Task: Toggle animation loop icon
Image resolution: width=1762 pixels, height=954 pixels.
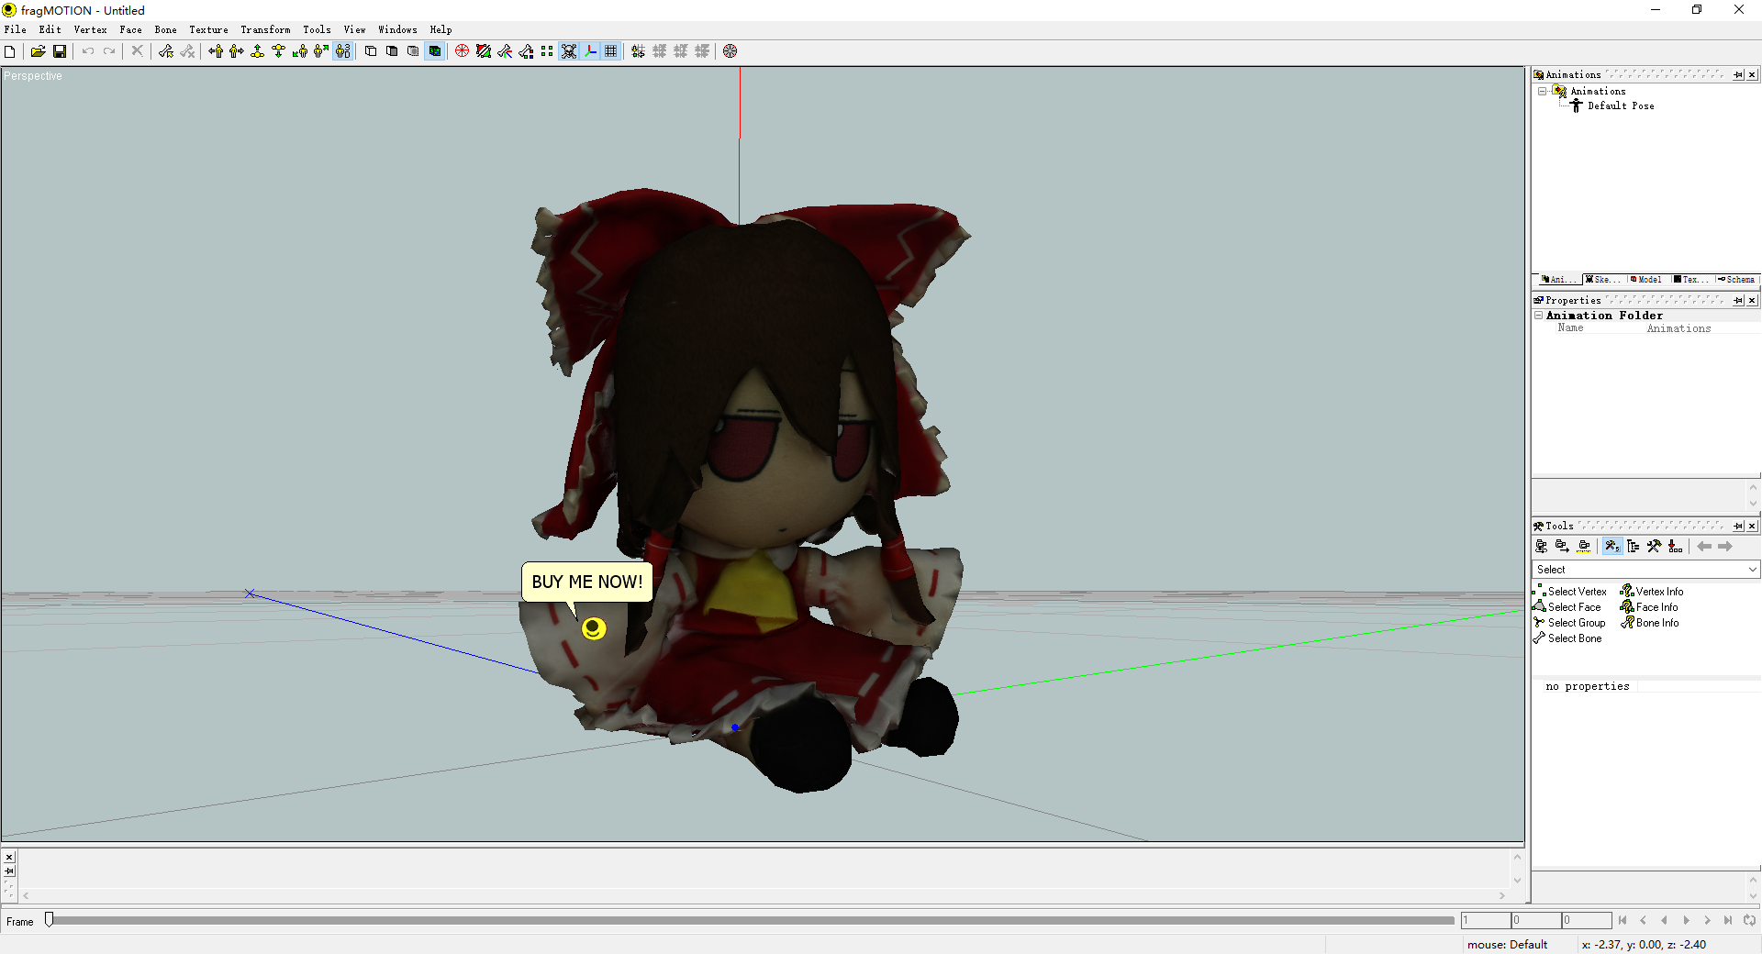Action: pyautogui.click(x=1750, y=920)
